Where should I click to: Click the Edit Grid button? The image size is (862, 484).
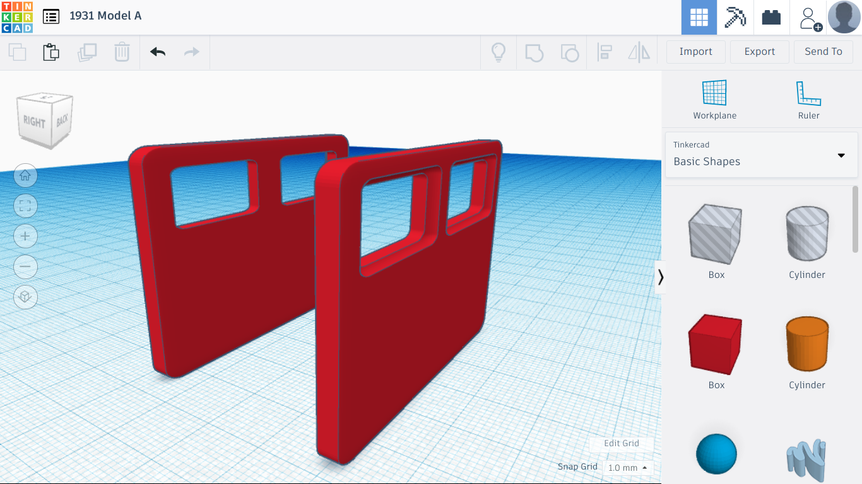coord(621,443)
